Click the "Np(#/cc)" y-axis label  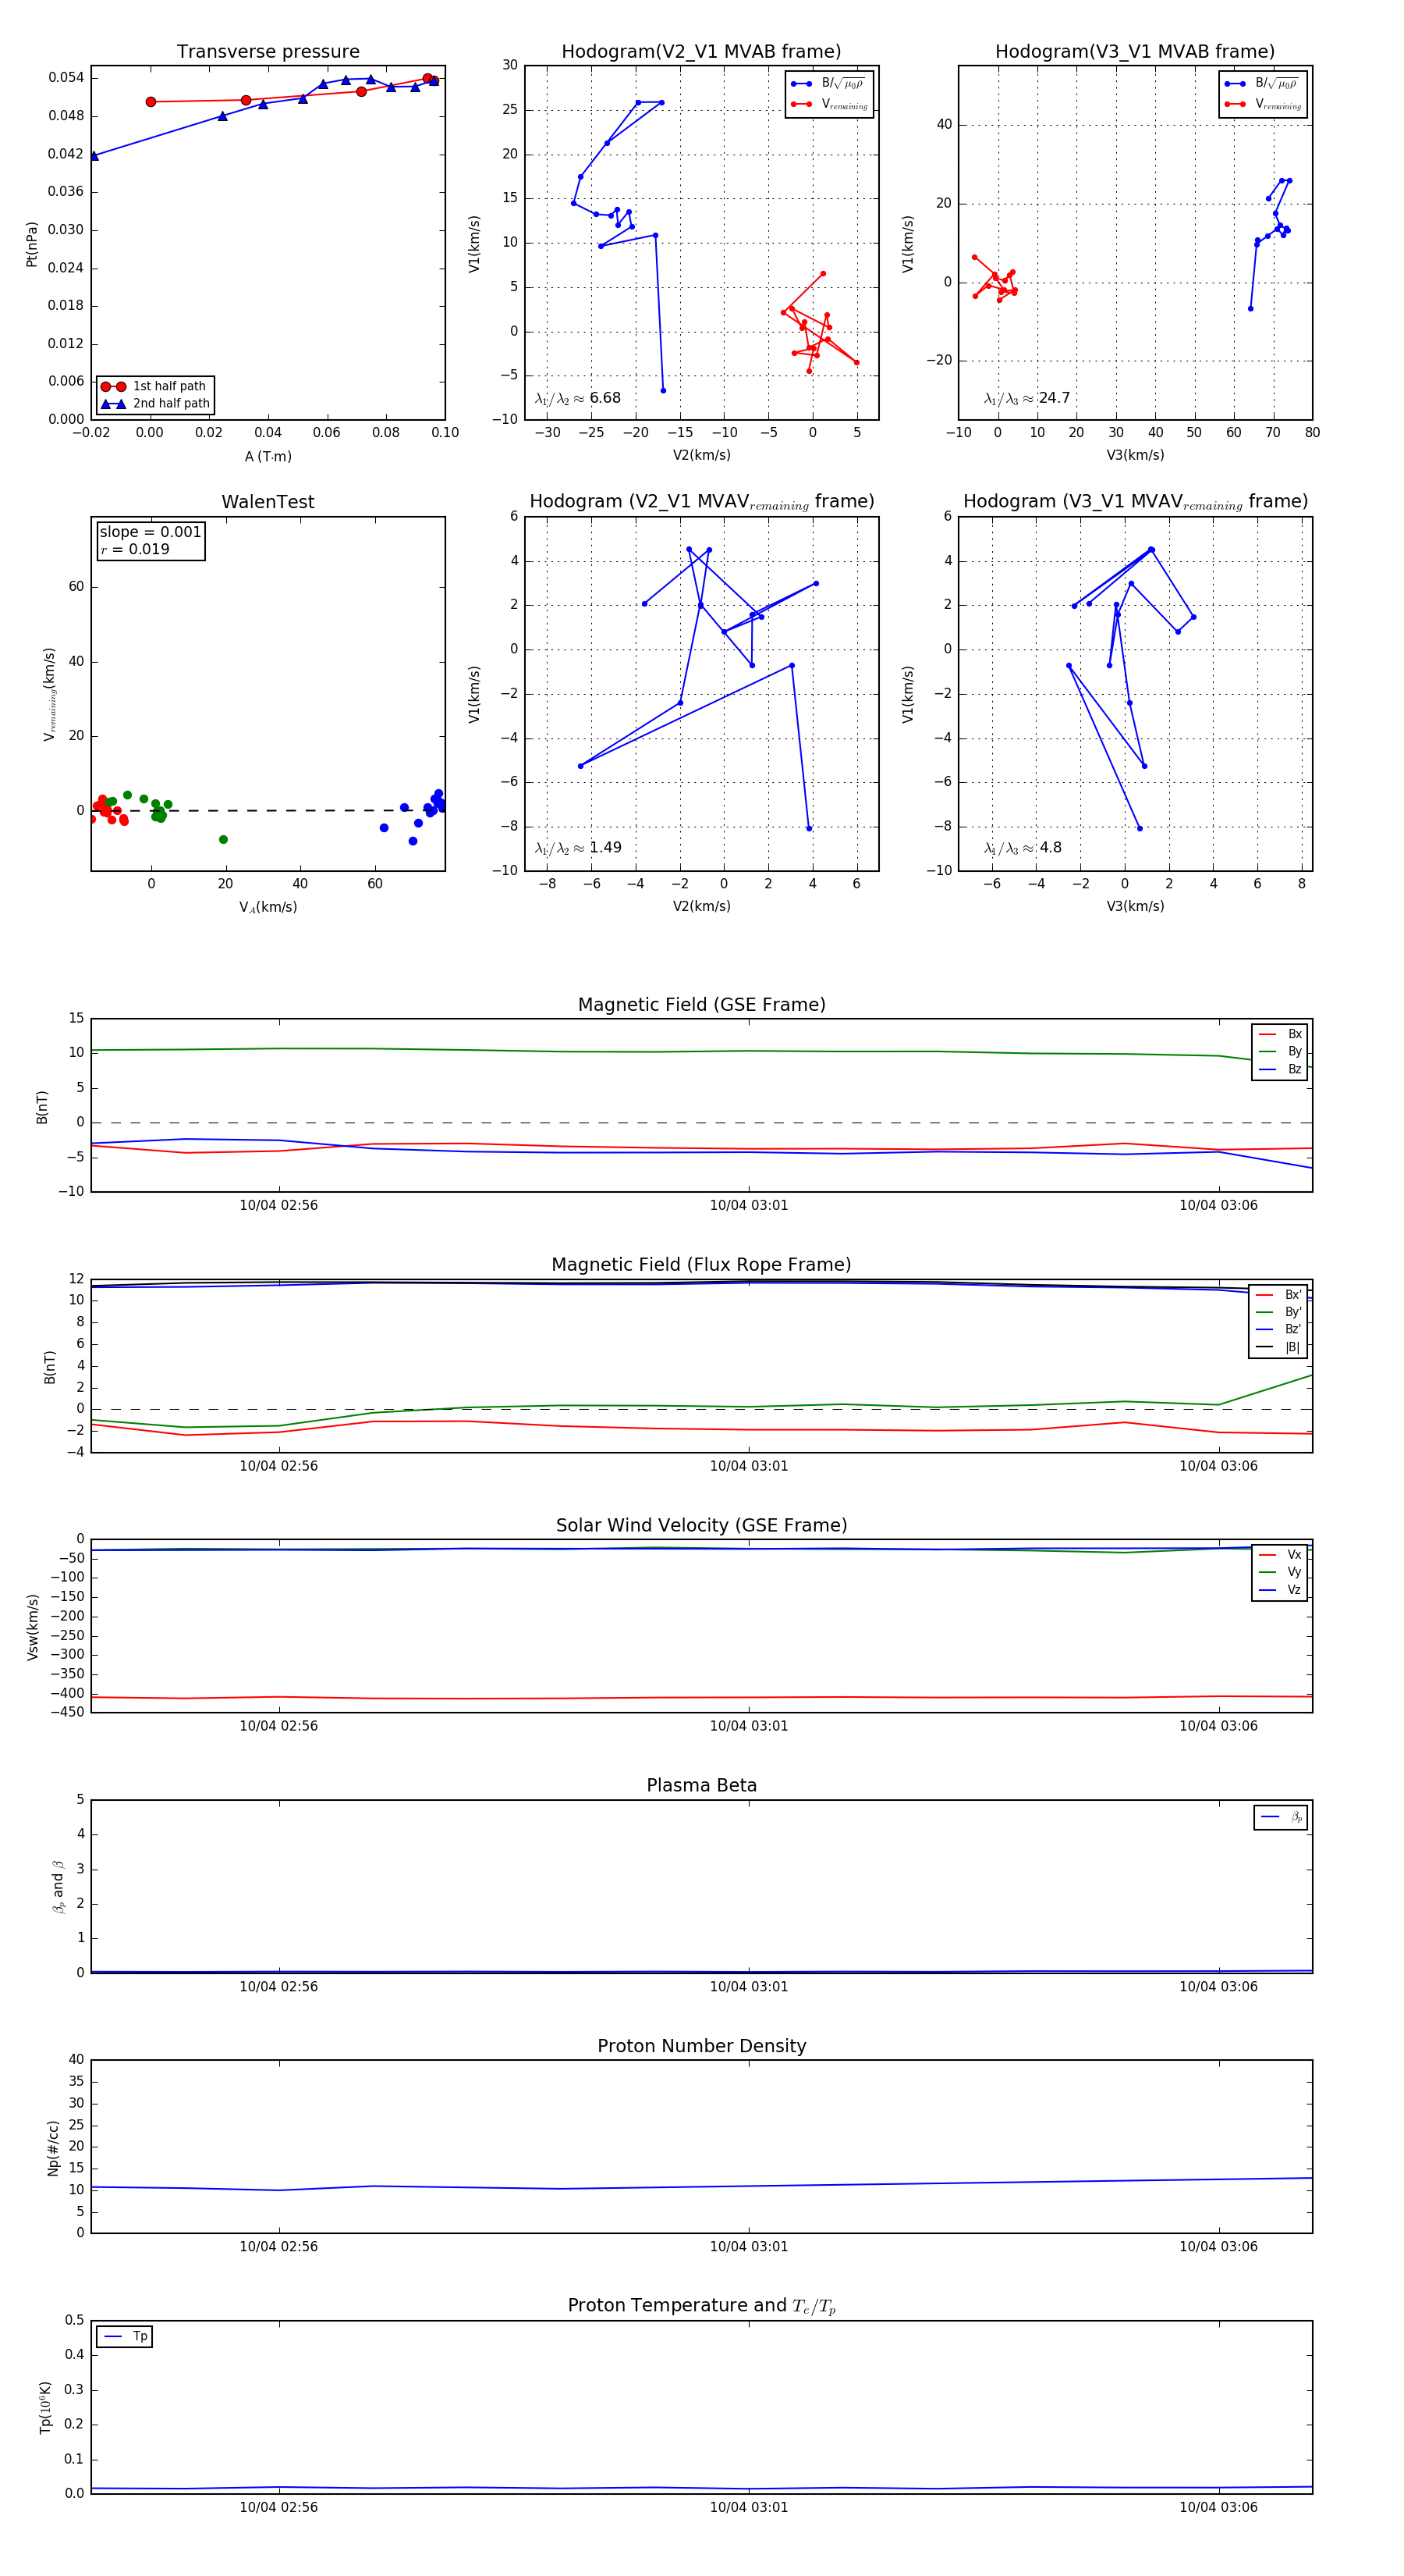point(53,2147)
